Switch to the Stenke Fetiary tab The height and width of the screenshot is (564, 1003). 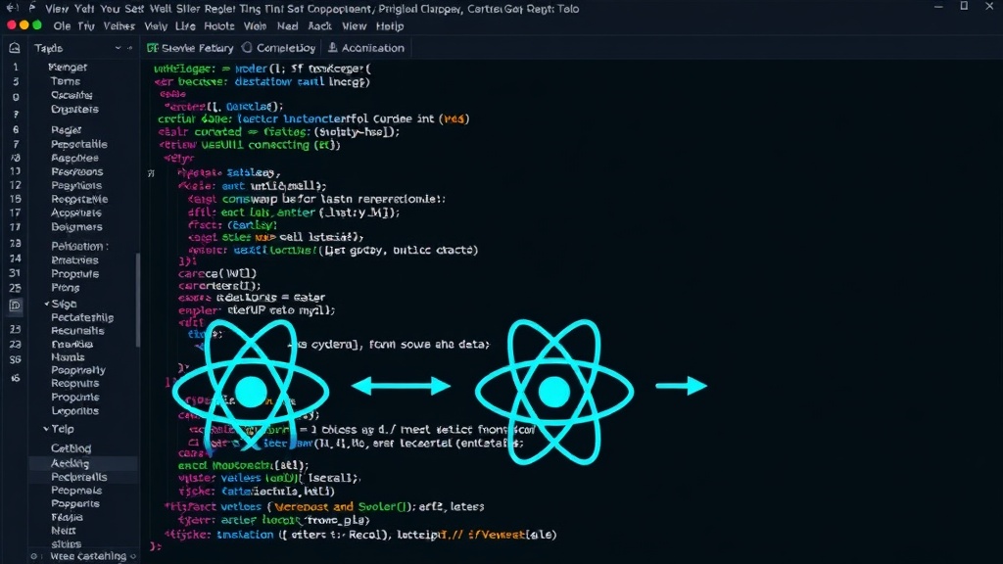(191, 48)
